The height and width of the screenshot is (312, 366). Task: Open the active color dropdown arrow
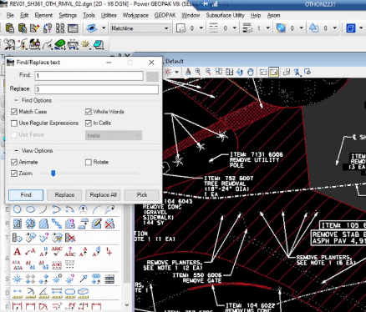point(201,28)
